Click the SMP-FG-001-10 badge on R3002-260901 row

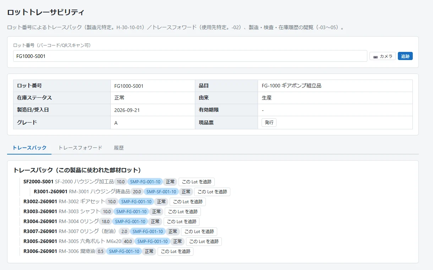[136, 202]
